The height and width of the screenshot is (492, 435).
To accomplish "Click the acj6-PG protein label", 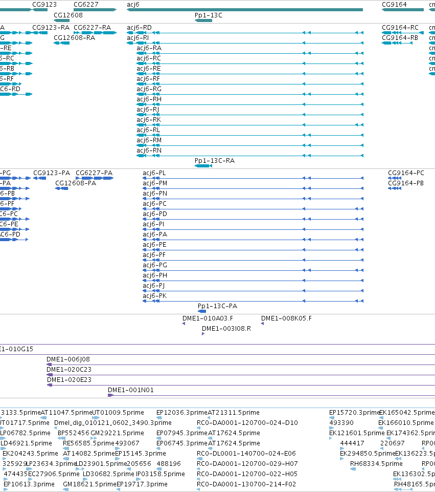I will [x=155, y=265].
